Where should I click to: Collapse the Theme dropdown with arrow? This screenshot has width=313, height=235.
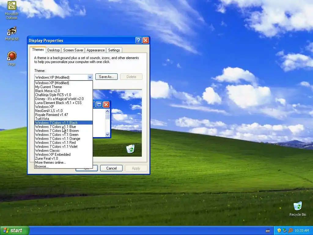coord(90,77)
